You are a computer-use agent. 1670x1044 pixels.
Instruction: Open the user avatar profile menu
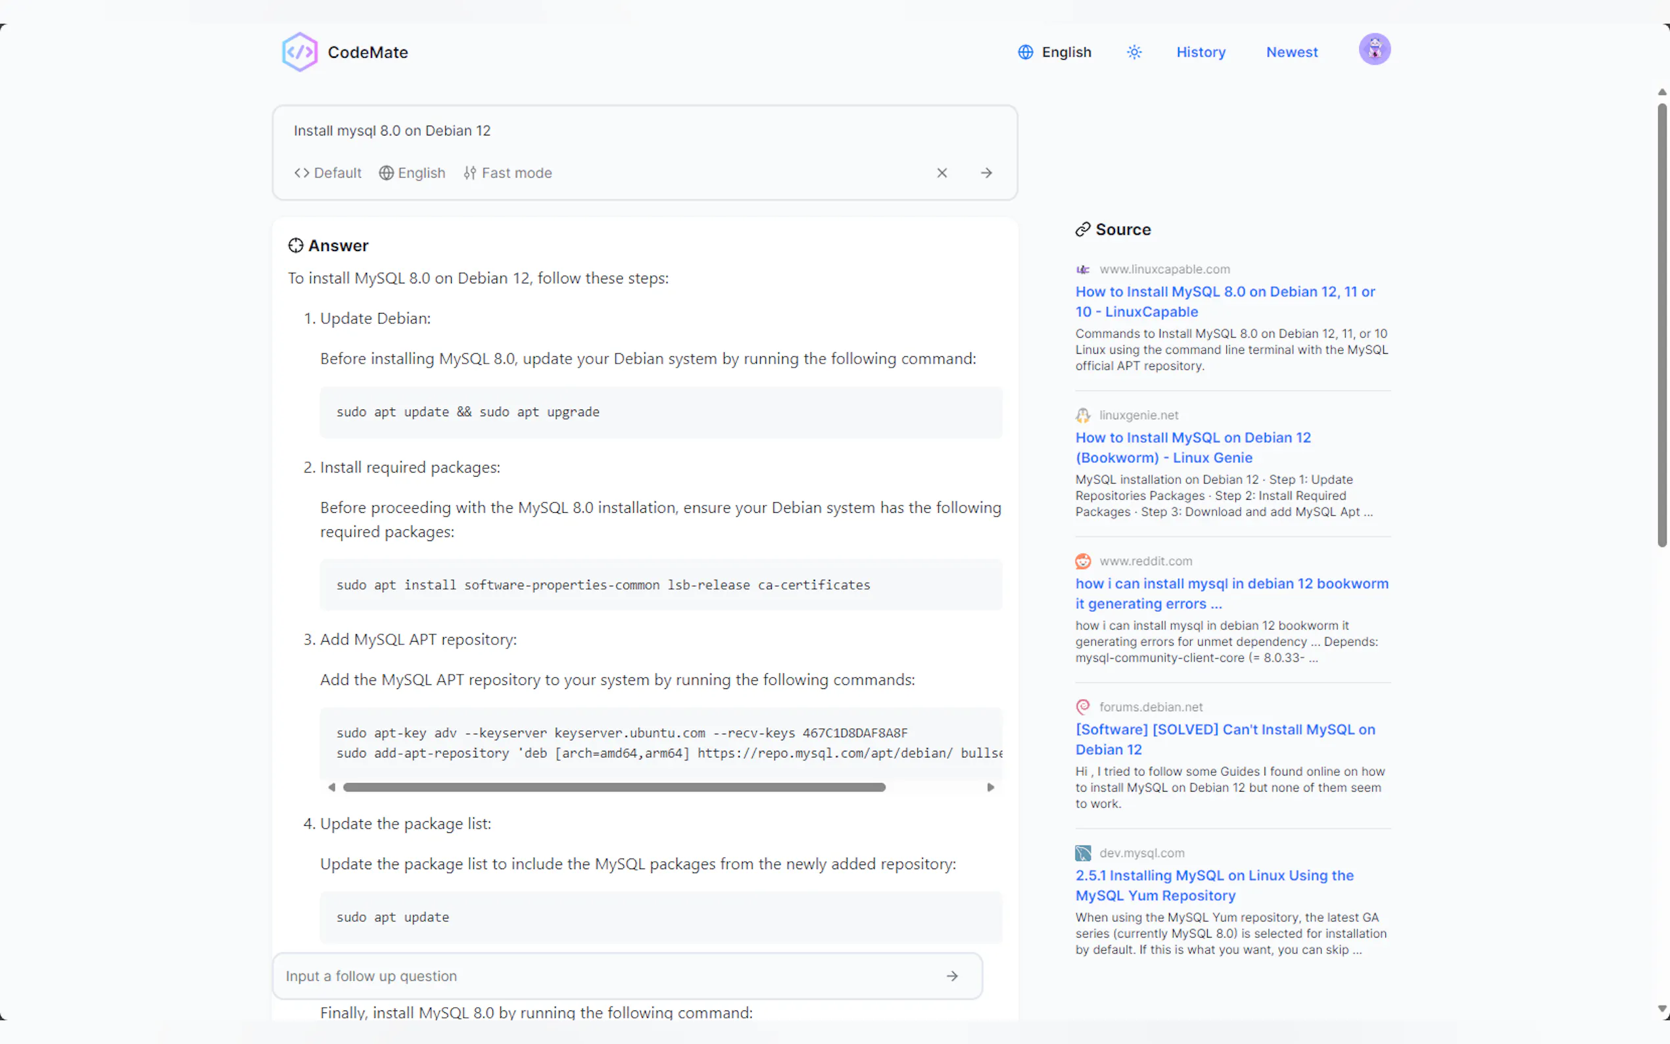click(x=1374, y=50)
